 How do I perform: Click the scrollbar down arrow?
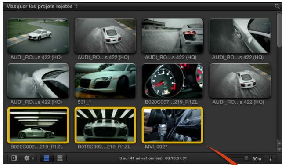[279, 149]
